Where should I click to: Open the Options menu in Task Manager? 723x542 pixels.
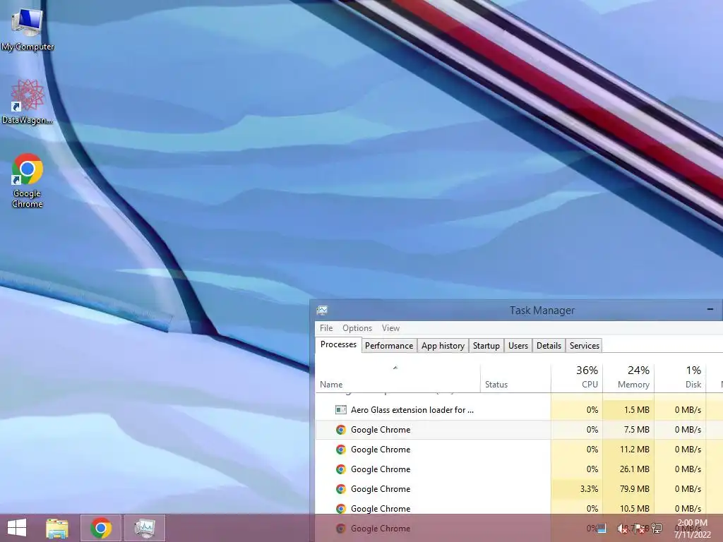coord(357,328)
